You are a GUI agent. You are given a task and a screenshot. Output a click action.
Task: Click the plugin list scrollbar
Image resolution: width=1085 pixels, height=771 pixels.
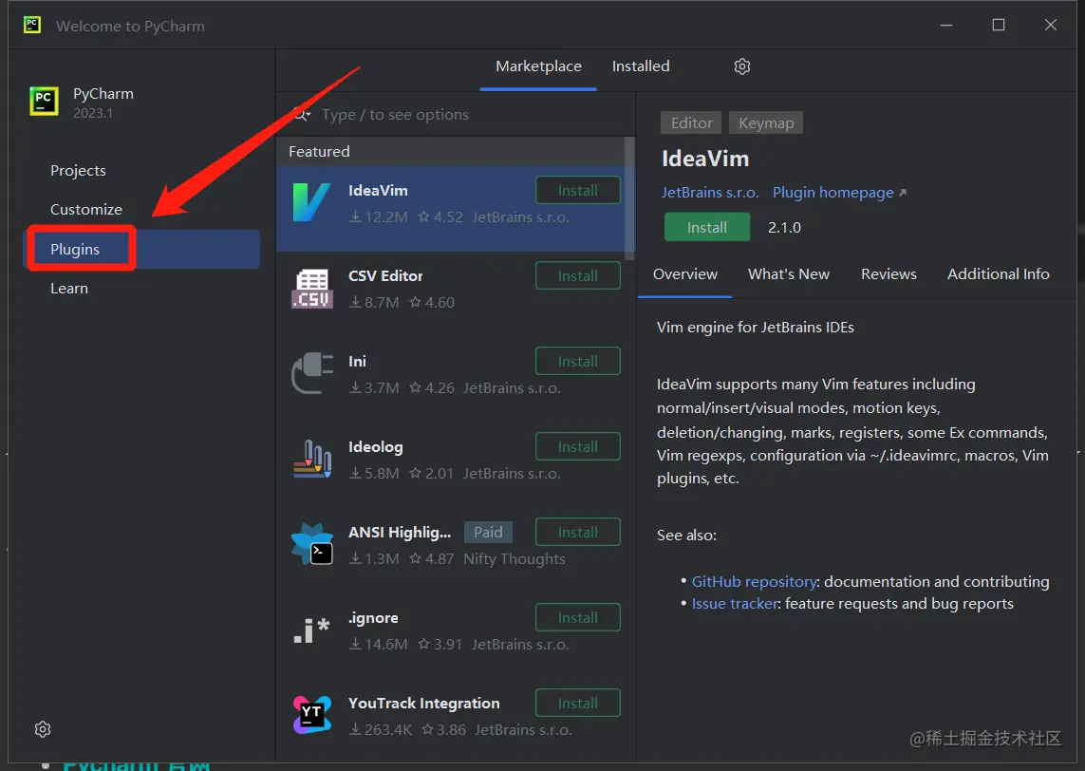(629, 197)
